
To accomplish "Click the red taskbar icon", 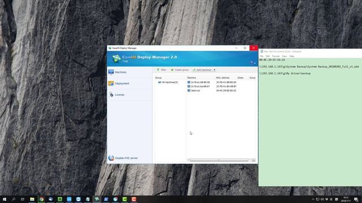I will pos(133,199).
